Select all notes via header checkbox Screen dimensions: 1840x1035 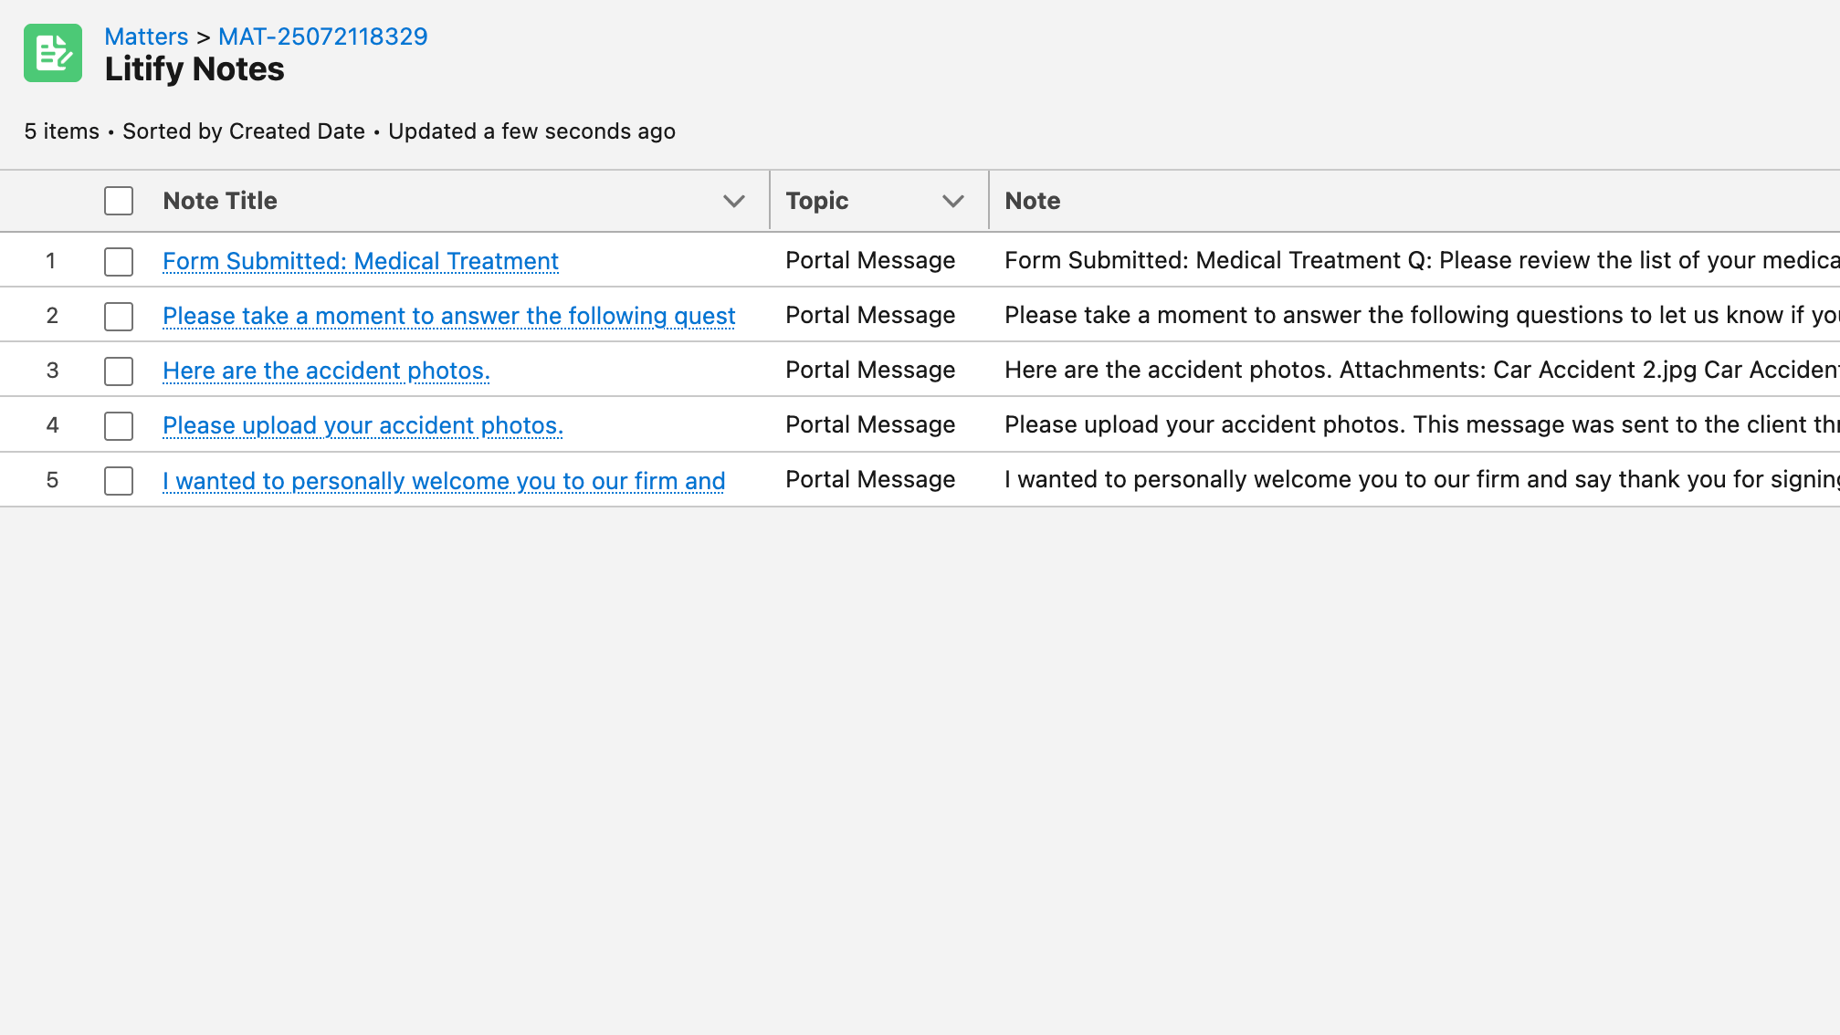[x=118, y=200]
